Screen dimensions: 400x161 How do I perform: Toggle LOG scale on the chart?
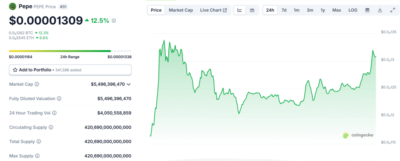[x=353, y=10]
